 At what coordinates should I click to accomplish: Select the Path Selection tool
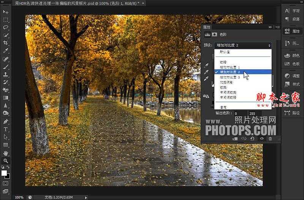pyautogui.click(x=5, y=137)
